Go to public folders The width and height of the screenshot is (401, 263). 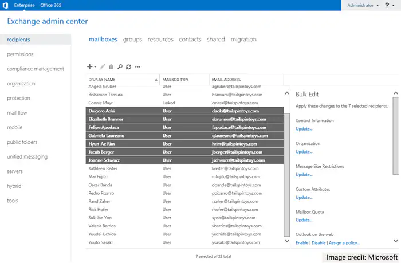[x=22, y=142]
